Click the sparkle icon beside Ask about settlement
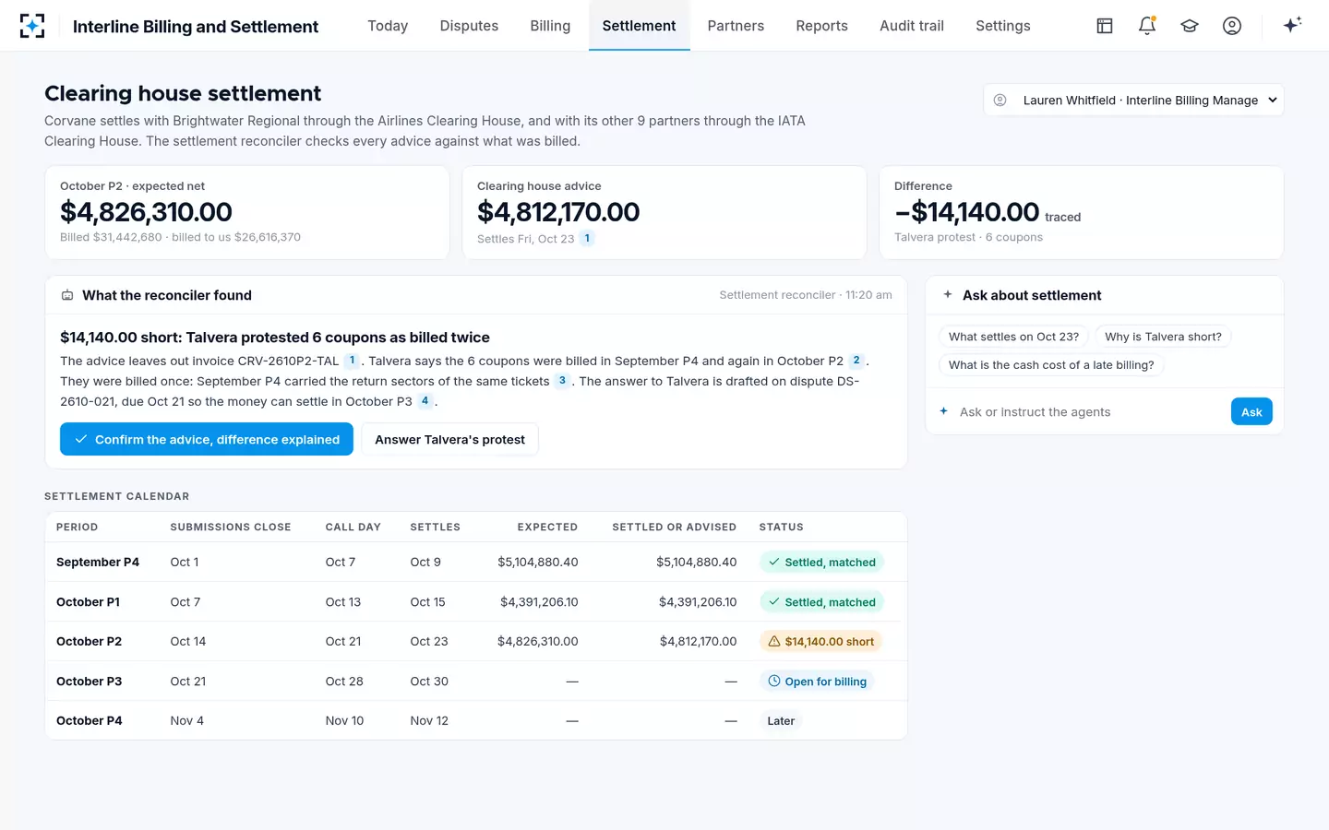The height and width of the screenshot is (830, 1329). [x=948, y=294]
